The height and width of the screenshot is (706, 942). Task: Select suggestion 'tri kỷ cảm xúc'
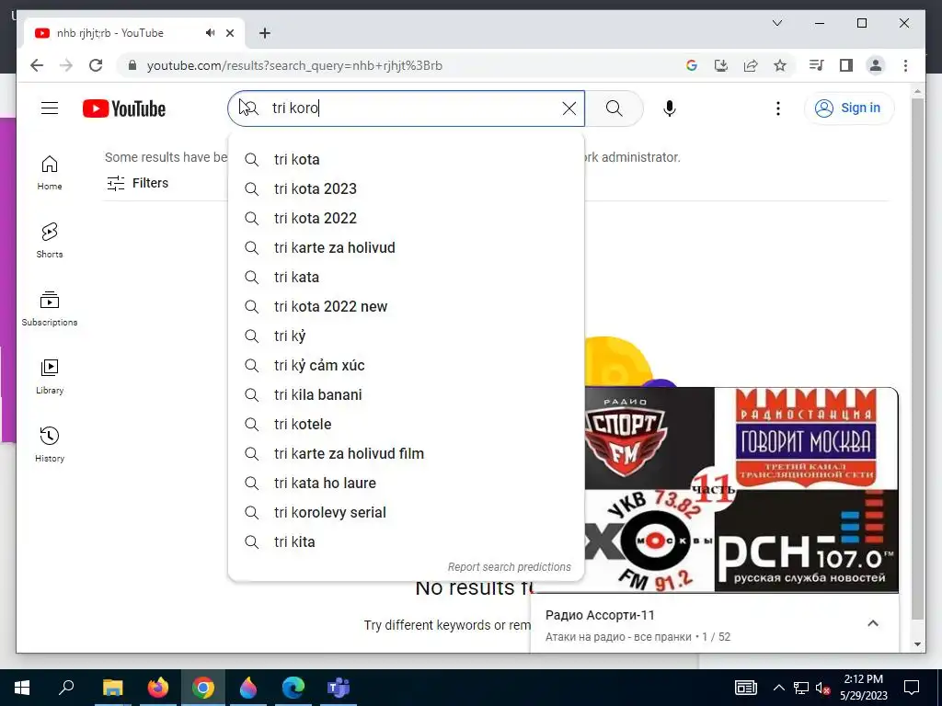click(406, 366)
